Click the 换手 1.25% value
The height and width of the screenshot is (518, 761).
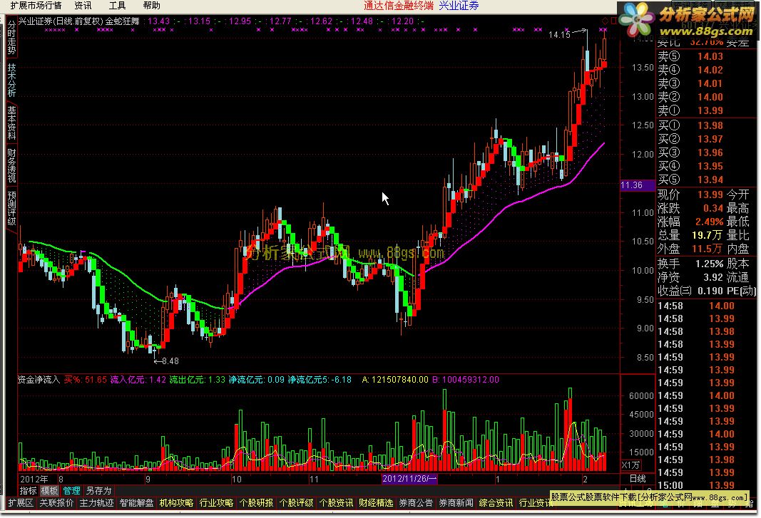coord(709,264)
